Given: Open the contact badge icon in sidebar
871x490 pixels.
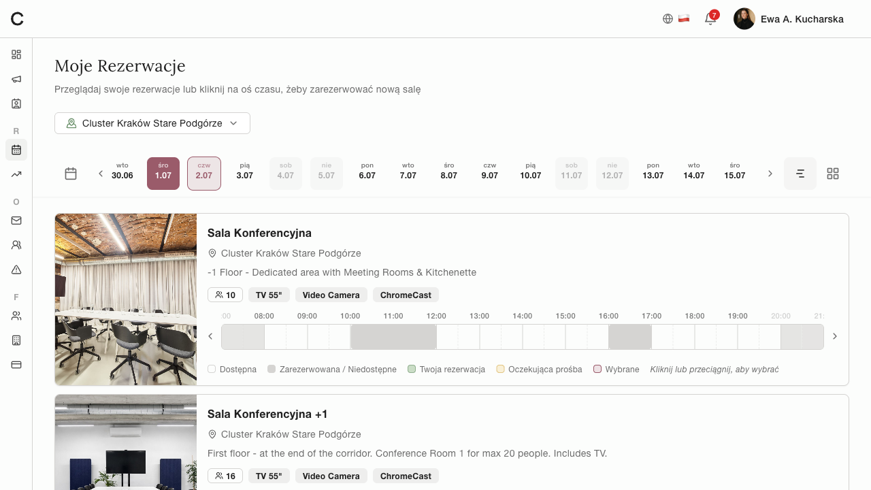Looking at the screenshot, I should [x=16, y=103].
